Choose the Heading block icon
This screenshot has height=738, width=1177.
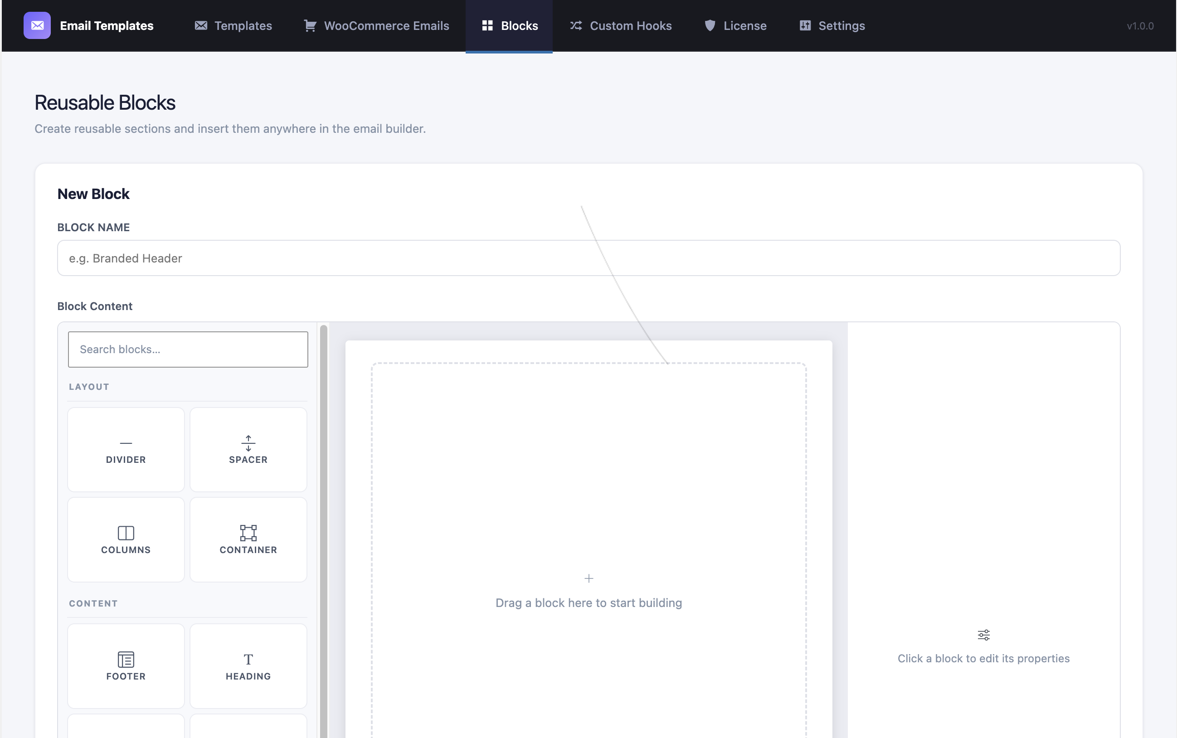[x=248, y=660]
